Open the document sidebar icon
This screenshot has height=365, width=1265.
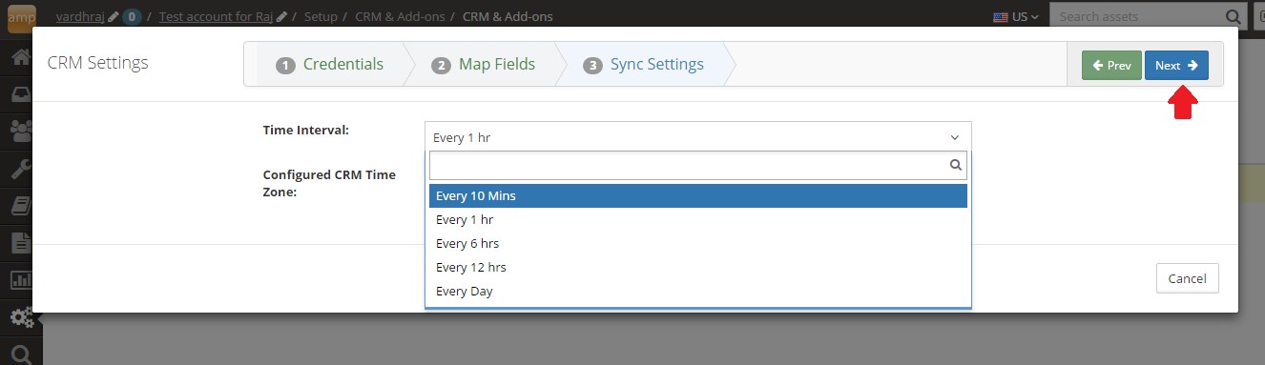point(21,243)
